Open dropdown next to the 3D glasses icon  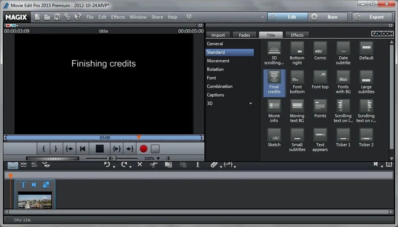click(x=17, y=26)
